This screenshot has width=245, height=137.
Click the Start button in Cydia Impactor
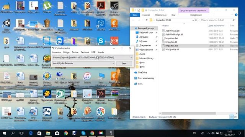124,64
